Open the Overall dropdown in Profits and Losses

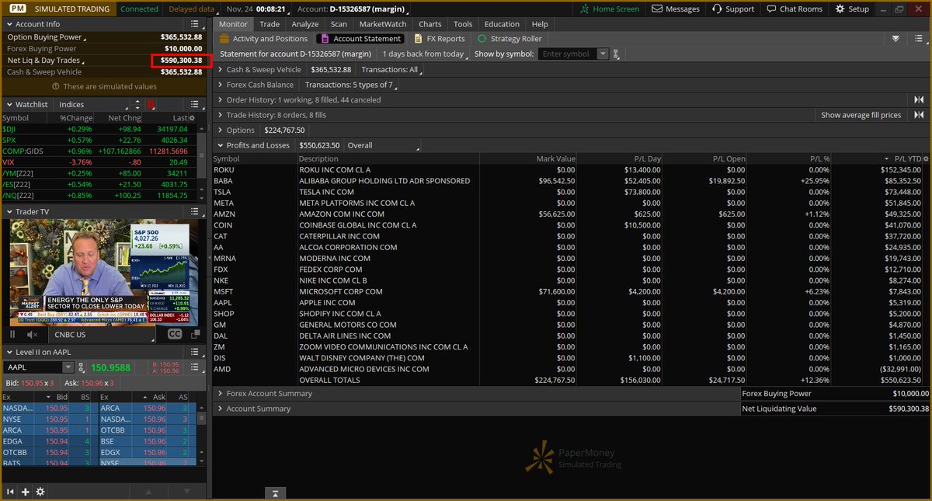tap(383, 145)
